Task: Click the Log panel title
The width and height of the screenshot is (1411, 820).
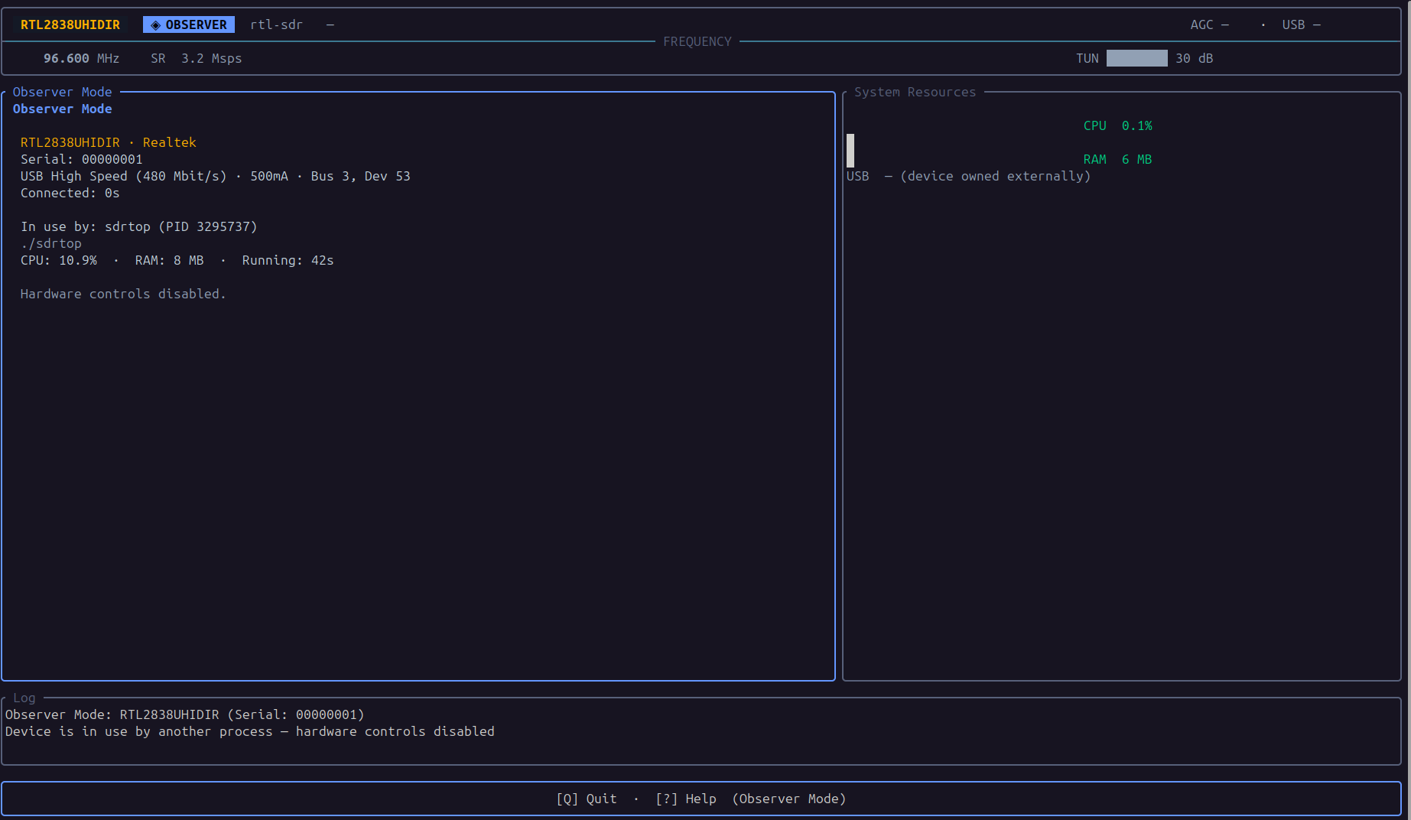Action: coord(24,698)
